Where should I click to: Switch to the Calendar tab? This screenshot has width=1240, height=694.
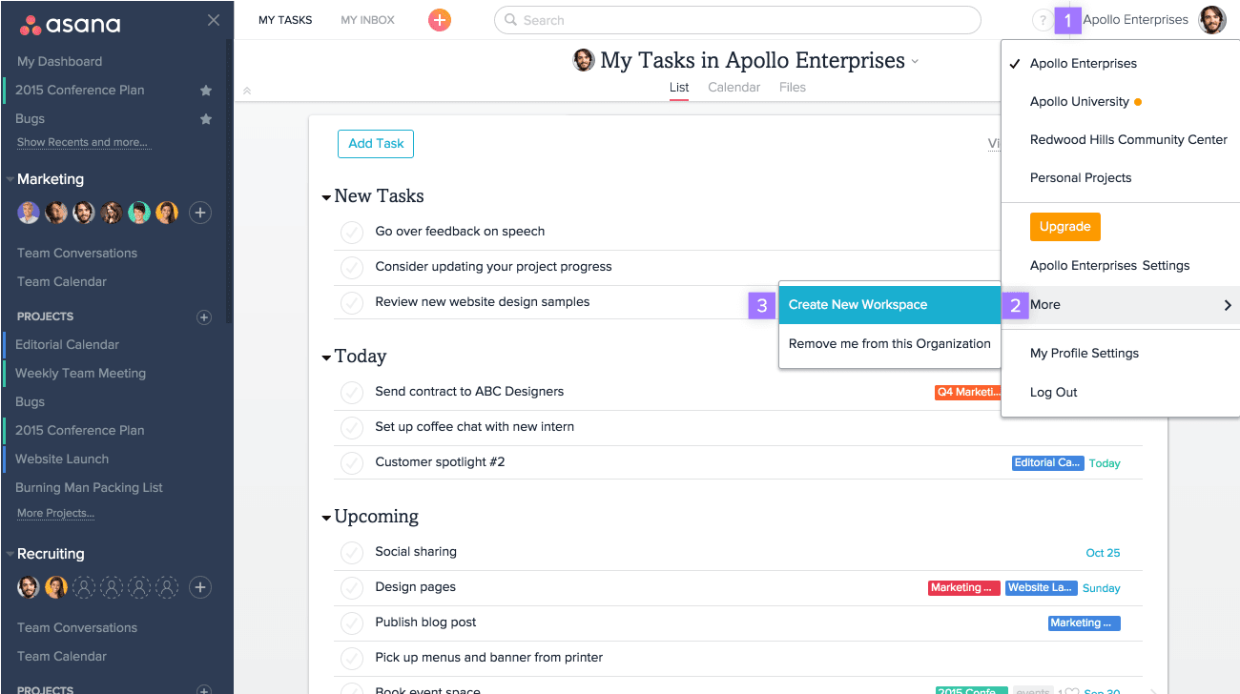(x=734, y=88)
